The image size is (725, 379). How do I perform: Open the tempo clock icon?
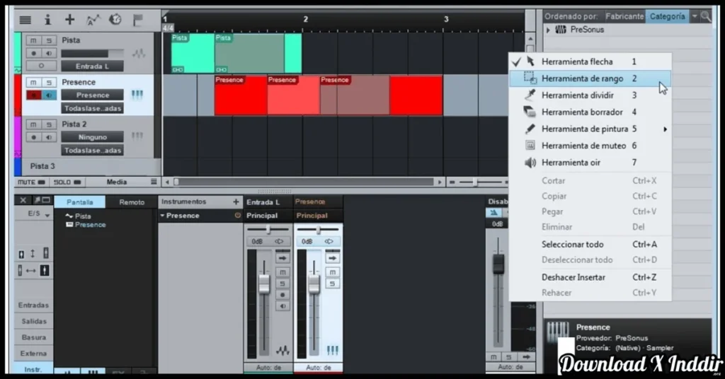(115, 19)
